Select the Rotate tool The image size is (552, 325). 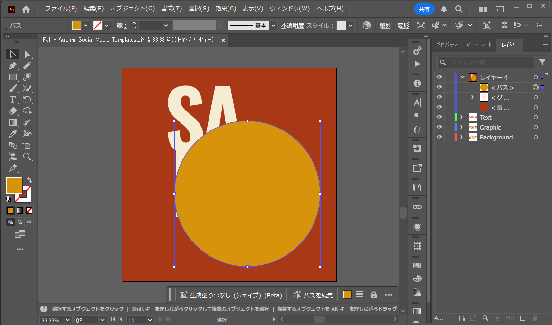point(27,100)
